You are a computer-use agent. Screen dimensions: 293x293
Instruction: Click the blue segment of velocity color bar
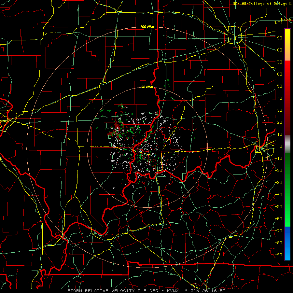click(x=287, y=243)
